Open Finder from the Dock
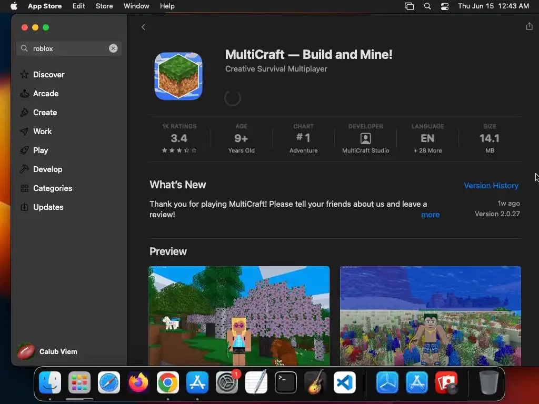Screen dimensions: 539x404 (50, 382)
